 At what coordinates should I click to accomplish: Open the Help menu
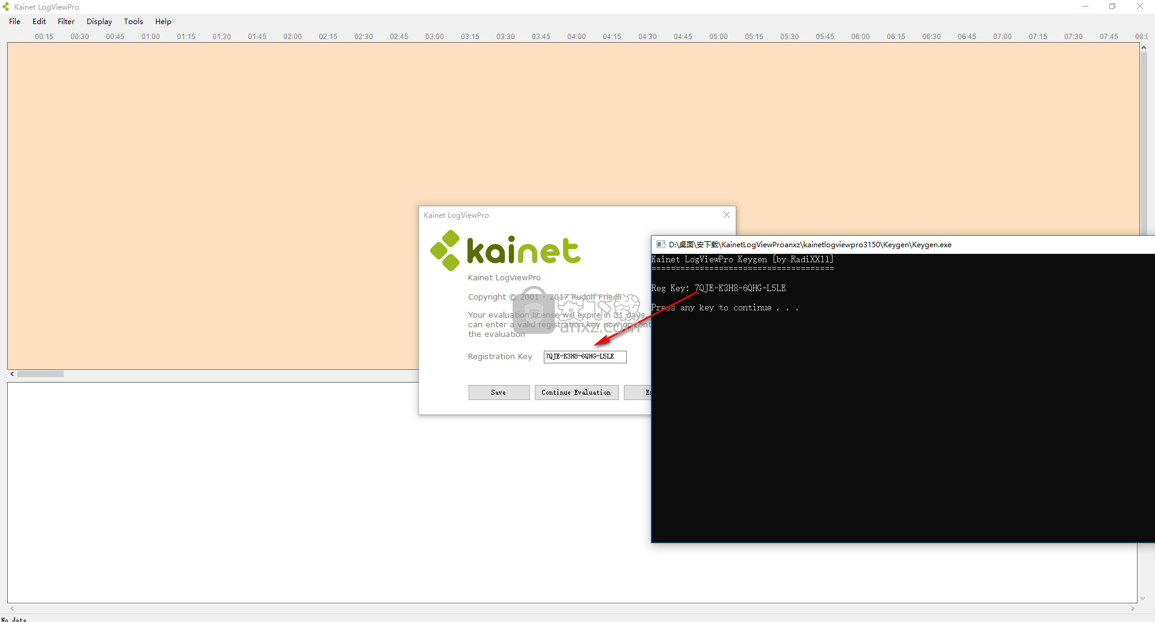[163, 21]
